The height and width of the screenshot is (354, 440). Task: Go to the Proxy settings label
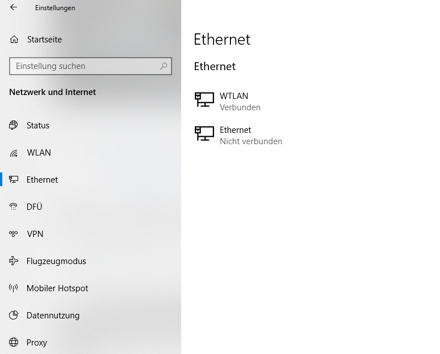point(37,343)
